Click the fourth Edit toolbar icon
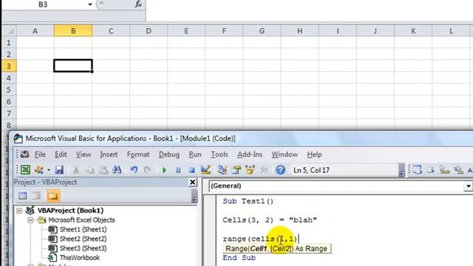The width and height of the screenshot is (473, 266). pos(458,170)
